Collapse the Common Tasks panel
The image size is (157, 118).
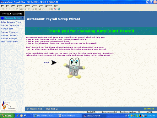[22, 18]
